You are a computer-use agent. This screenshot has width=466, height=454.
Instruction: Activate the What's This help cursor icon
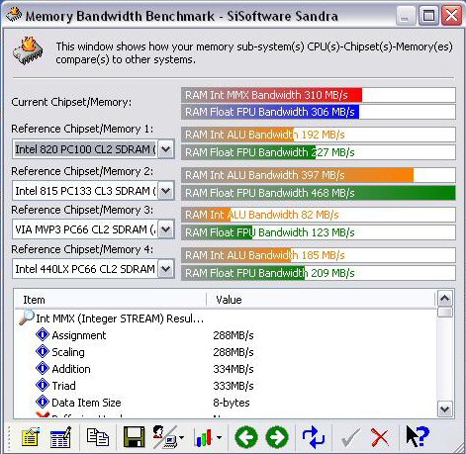tap(418, 436)
